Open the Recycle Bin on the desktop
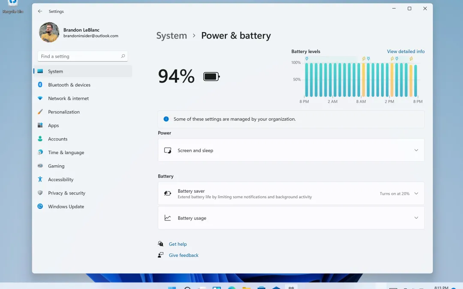The image size is (463, 289). coord(13,7)
